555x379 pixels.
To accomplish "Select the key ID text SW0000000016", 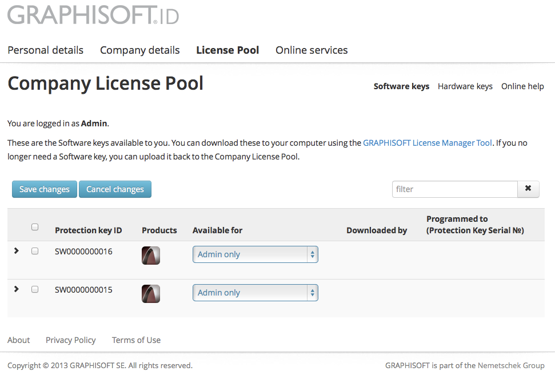I will click(83, 252).
